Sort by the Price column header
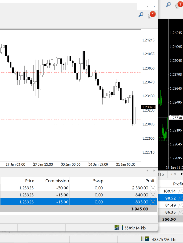 tap(30, 181)
